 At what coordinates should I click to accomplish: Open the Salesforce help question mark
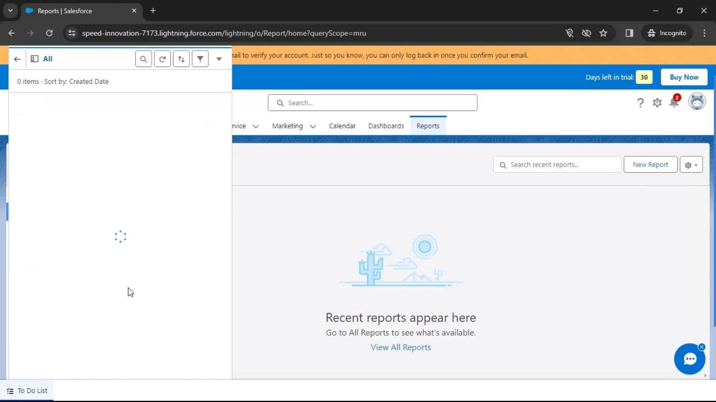coord(640,103)
